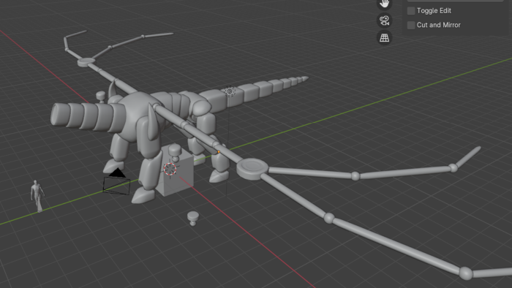The height and width of the screenshot is (288, 512).
Task: Select the mushroom-shaped object on the floor
Action: click(x=192, y=219)
